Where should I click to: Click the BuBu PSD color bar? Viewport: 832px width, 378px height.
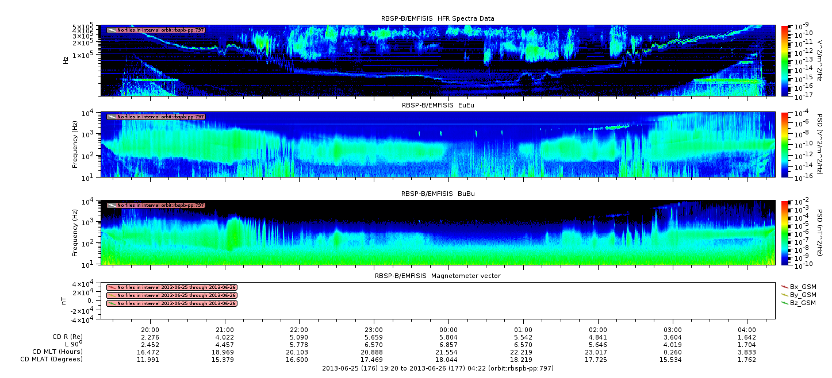point(785,232)
